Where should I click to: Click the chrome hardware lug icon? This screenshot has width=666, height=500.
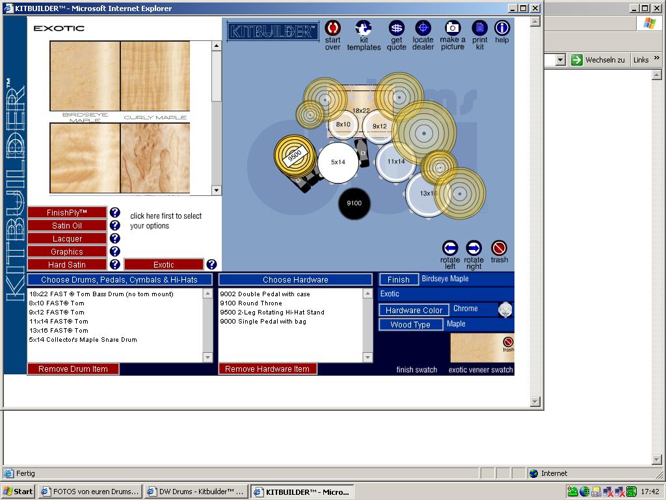tap(505, 309)
